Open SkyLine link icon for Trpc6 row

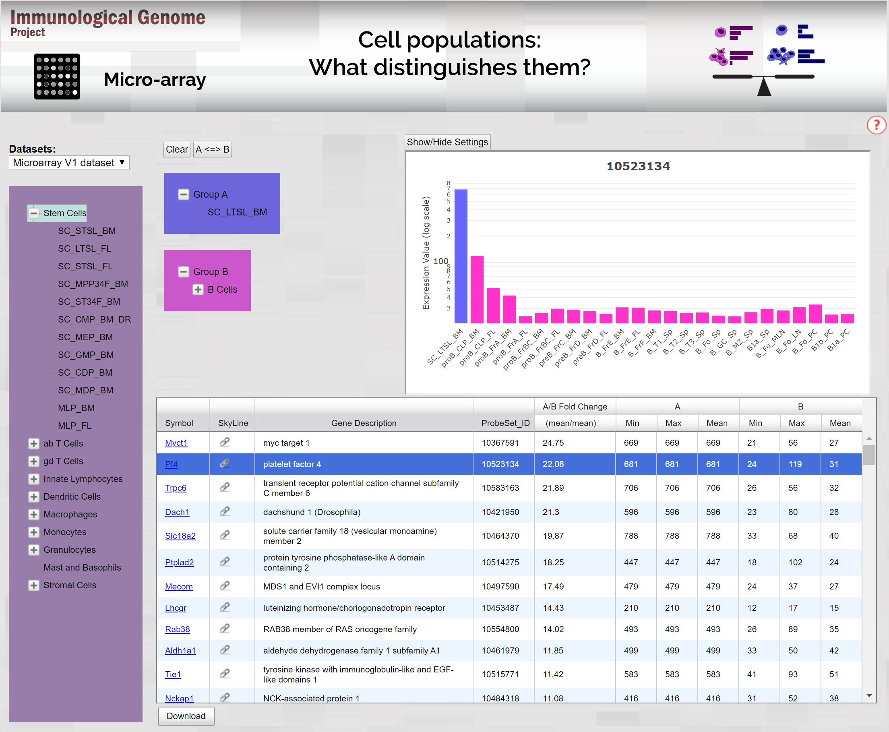[225, 487]
